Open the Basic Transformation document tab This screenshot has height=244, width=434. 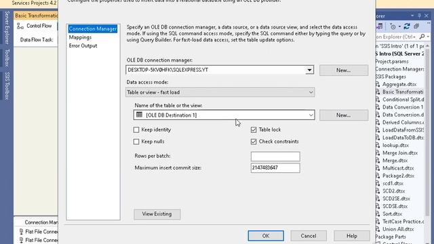point(36,16)
